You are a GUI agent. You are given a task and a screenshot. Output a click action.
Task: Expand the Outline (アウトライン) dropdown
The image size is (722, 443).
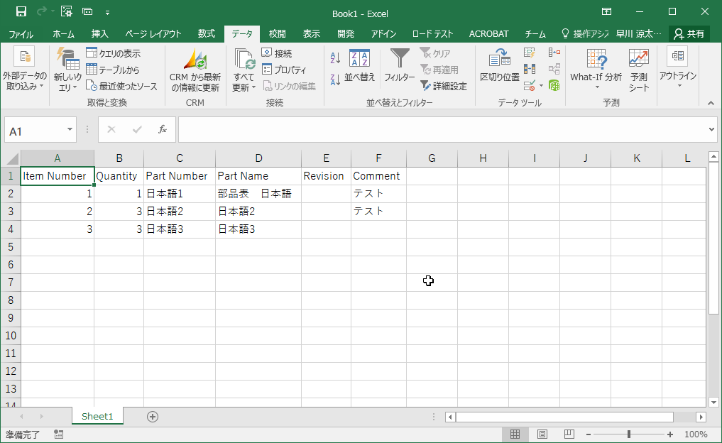click(677, 69)
